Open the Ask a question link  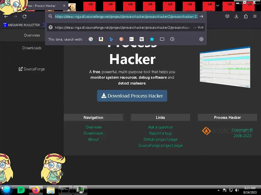[x=161, y=127]
